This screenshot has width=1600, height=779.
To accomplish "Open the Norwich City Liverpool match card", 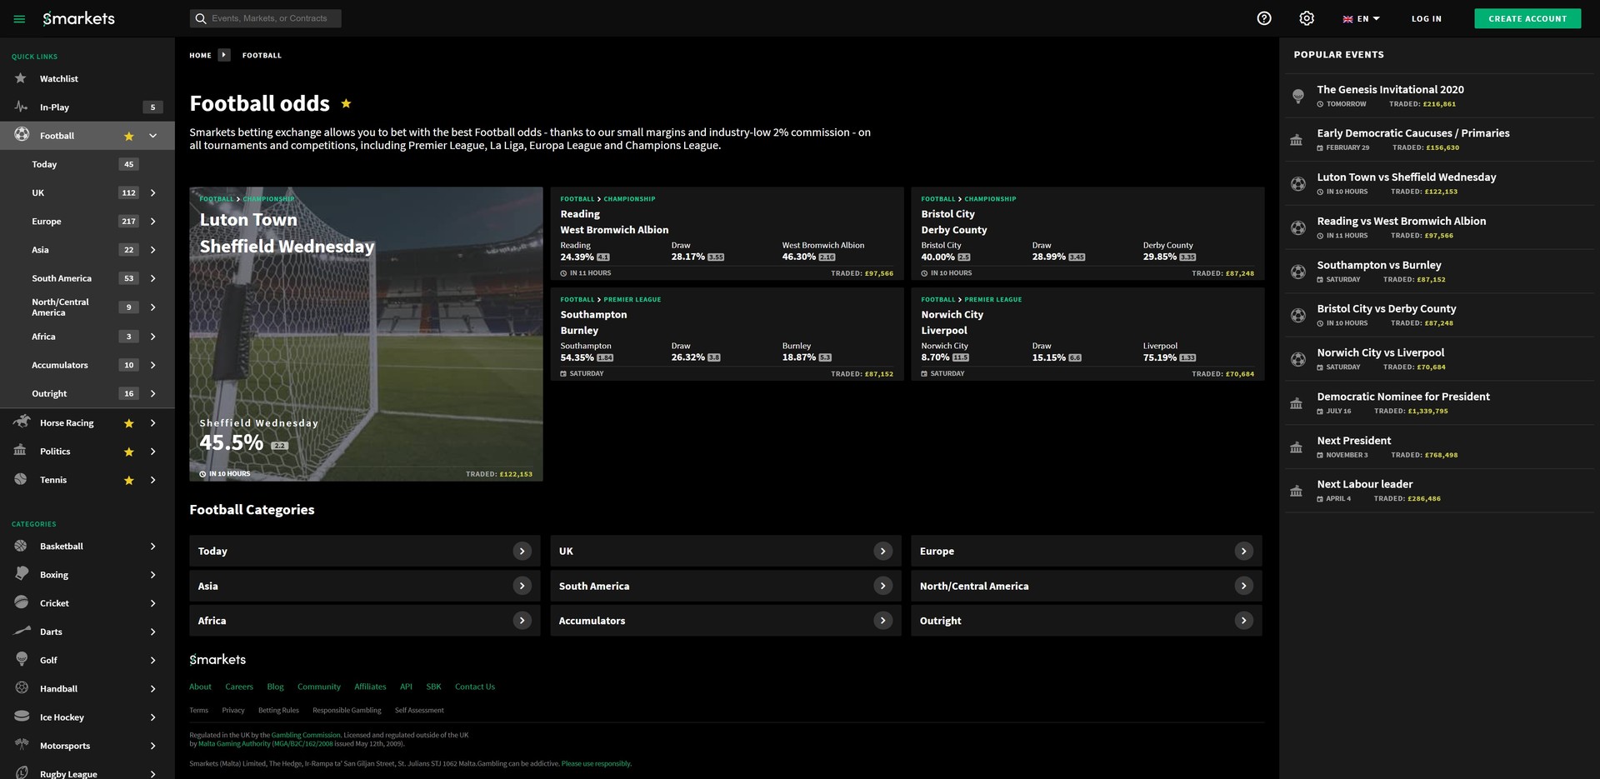I will coord(1087,334).
